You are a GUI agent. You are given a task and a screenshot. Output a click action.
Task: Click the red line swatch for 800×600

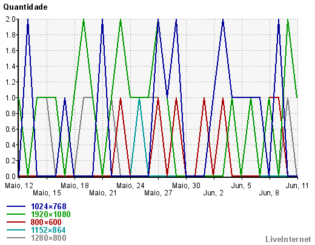[16, 222]
